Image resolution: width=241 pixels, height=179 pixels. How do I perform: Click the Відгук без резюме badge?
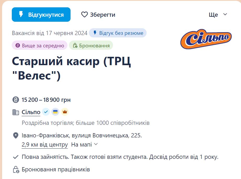point(118,33)
